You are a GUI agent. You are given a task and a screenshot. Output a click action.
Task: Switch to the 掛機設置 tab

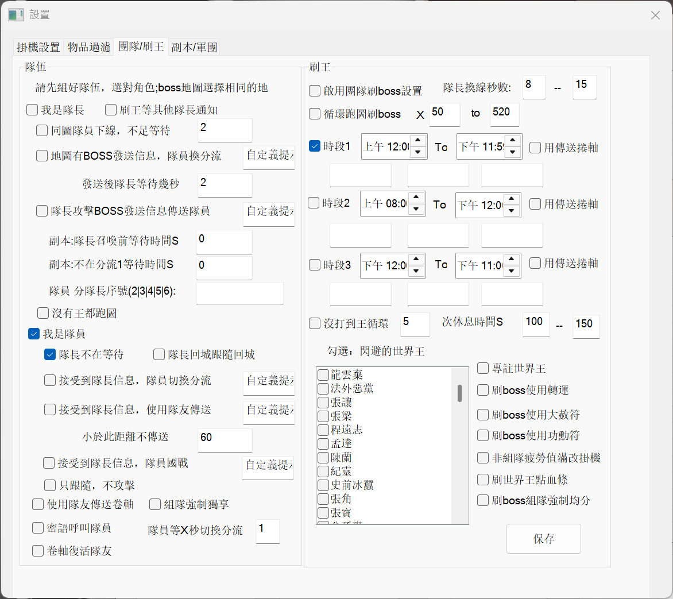pyautogui.click(x=38, y=47)
